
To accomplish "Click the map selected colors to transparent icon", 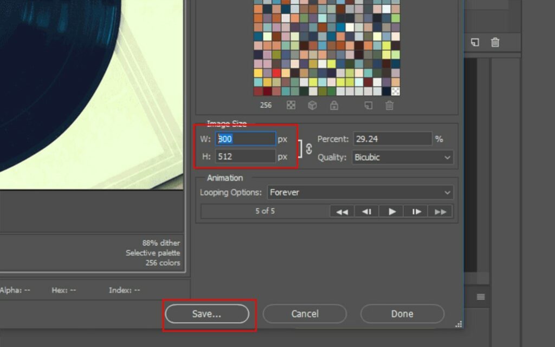I will coord(291,106).
